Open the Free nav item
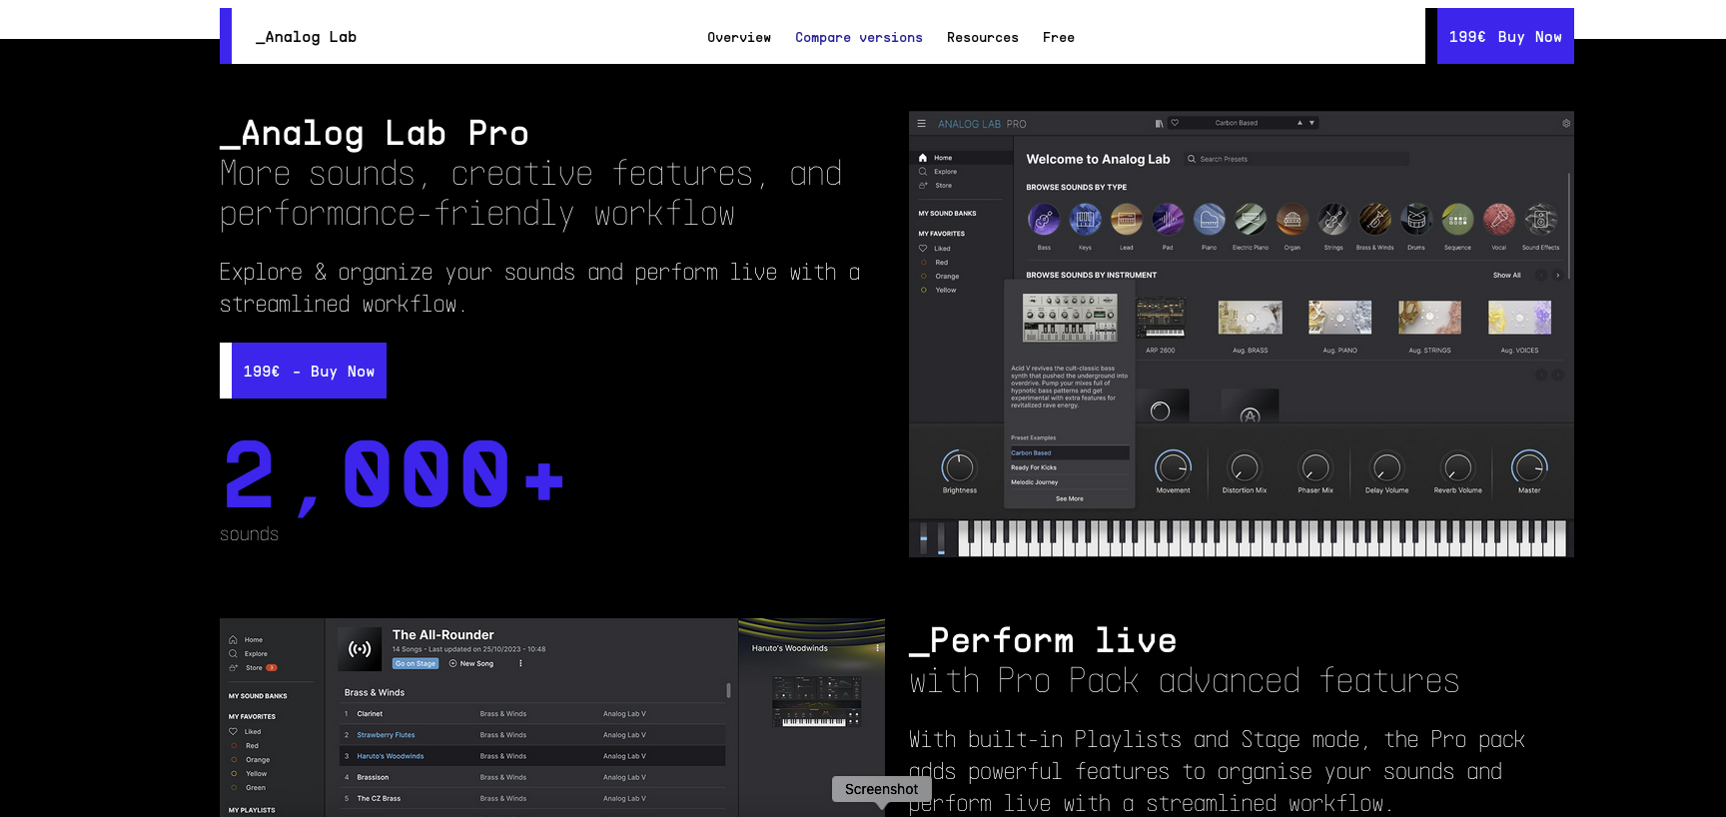This screenshot has width=1726, height=817. coord(1059,37)
